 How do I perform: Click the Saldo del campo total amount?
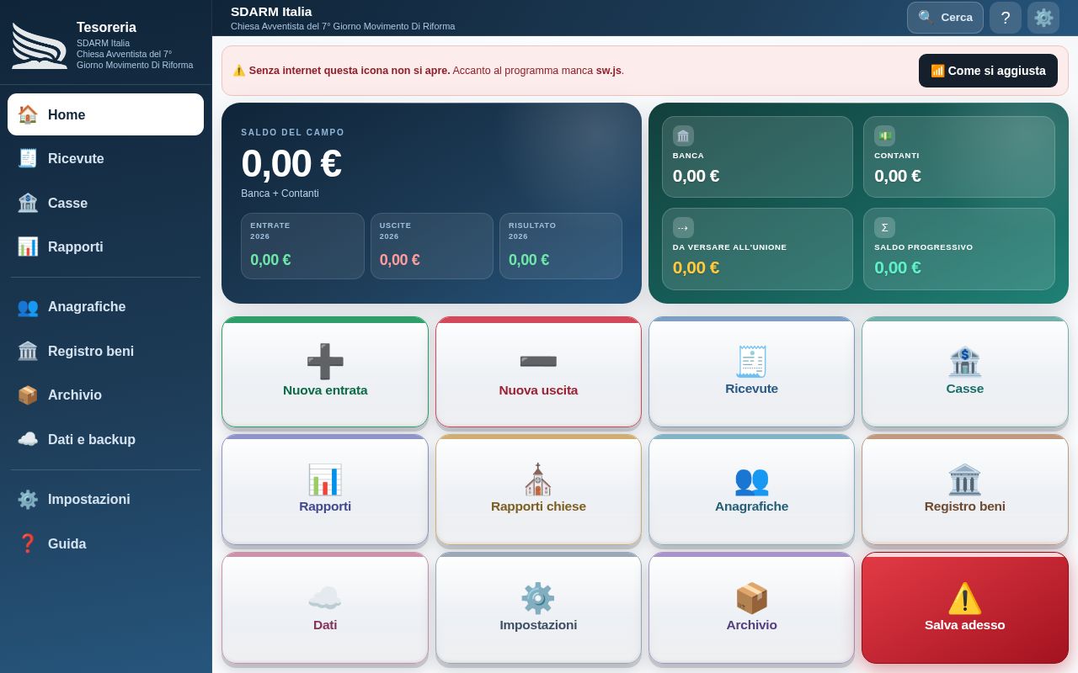pyautogui.click(x=291, y=163)
